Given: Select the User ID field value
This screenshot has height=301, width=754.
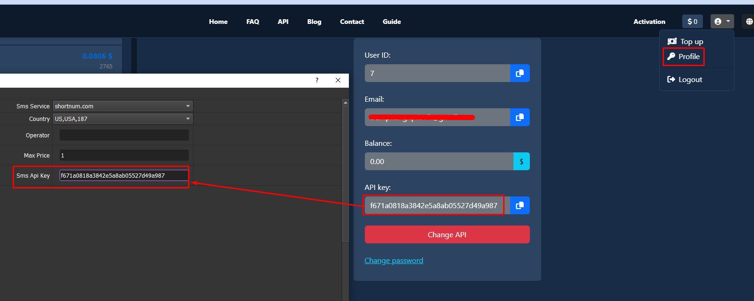Looking at the screenshot, I should [437, 73].
